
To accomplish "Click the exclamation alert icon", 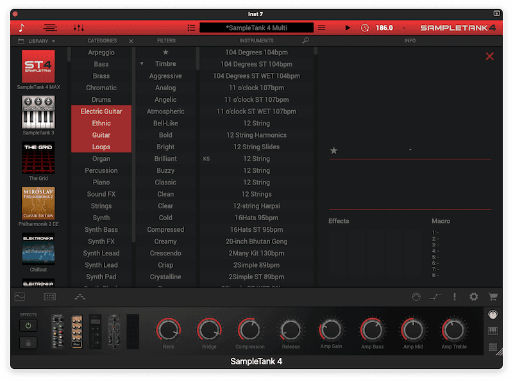I will coord(455,296).
